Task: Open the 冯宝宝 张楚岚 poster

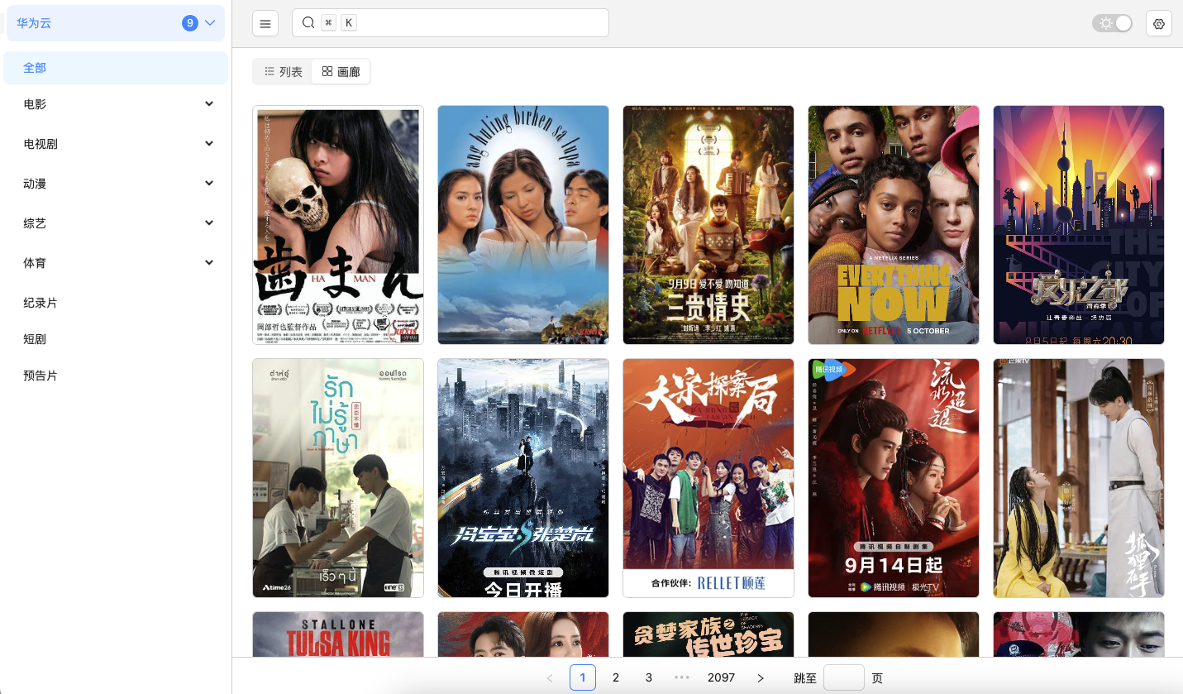Action: (523, 478)
